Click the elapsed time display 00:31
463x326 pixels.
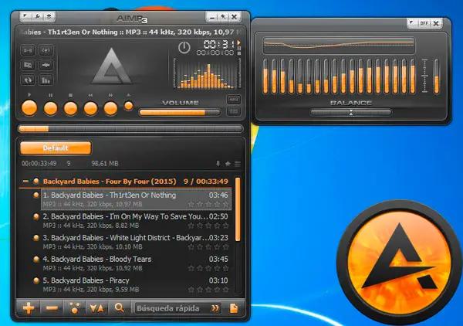tap(219, 44)
